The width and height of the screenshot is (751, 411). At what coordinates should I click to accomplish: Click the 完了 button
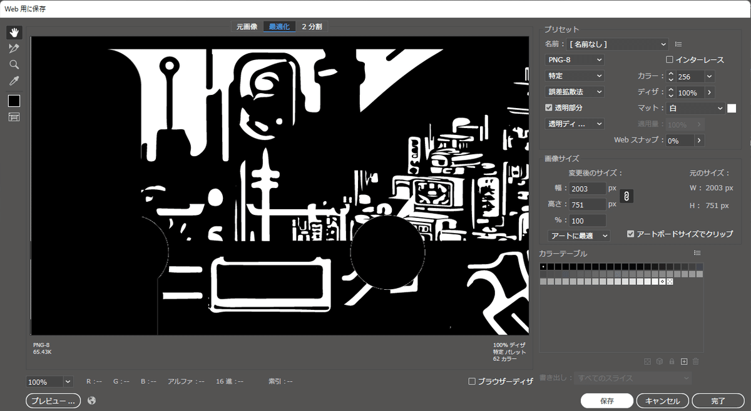tap(718, 400)
